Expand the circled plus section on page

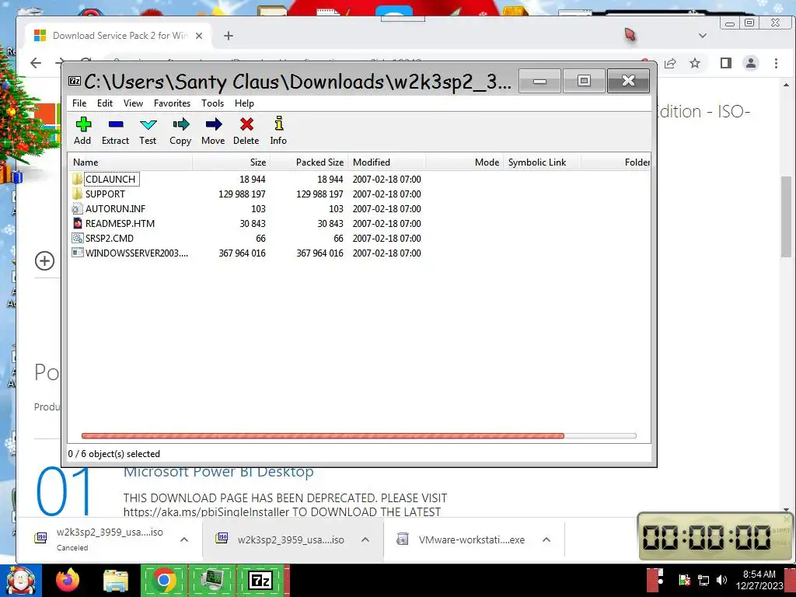[x=44, y=261]
